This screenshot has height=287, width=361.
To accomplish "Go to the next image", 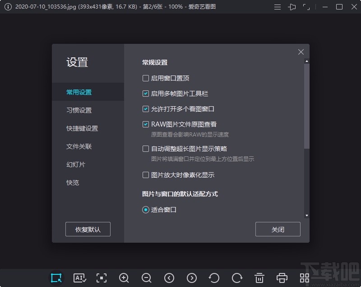I will click(x=191, y=278).
